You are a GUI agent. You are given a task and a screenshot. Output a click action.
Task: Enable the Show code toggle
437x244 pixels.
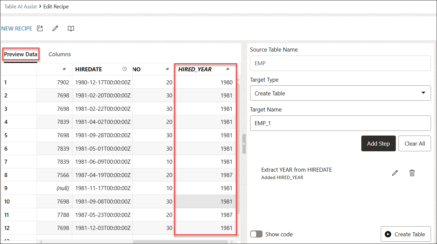click(256, 234)
